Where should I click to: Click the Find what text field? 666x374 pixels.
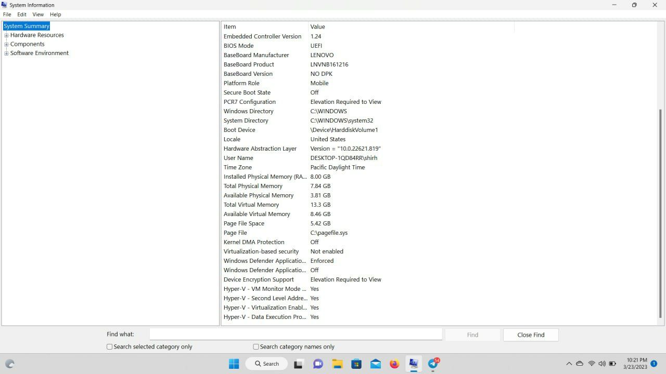[296, 335]
